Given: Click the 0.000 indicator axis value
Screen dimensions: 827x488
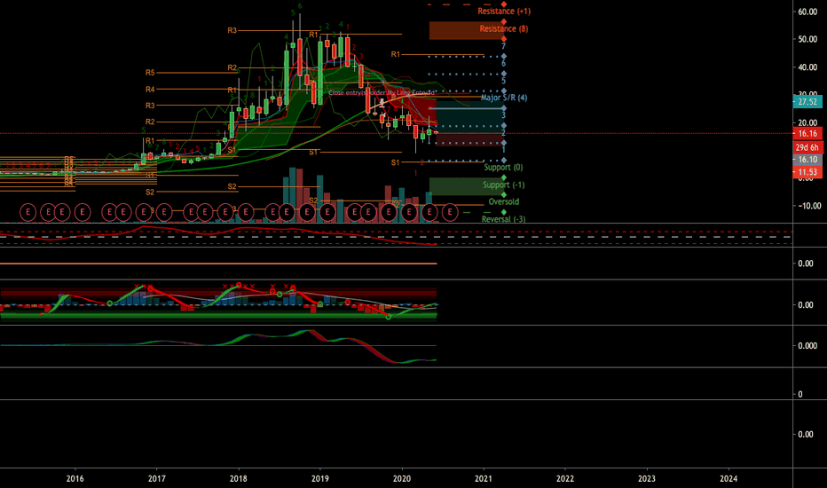Looking at the screenshot, I should (807, 345).
